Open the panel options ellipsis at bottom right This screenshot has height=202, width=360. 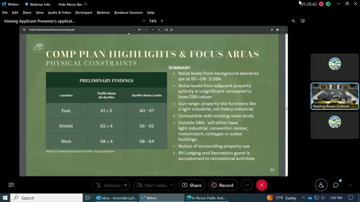pyautogui.click(x=350, y=185)
